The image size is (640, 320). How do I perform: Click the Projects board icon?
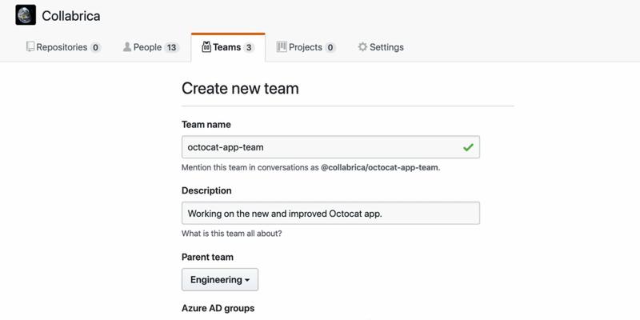coord(282,47)
